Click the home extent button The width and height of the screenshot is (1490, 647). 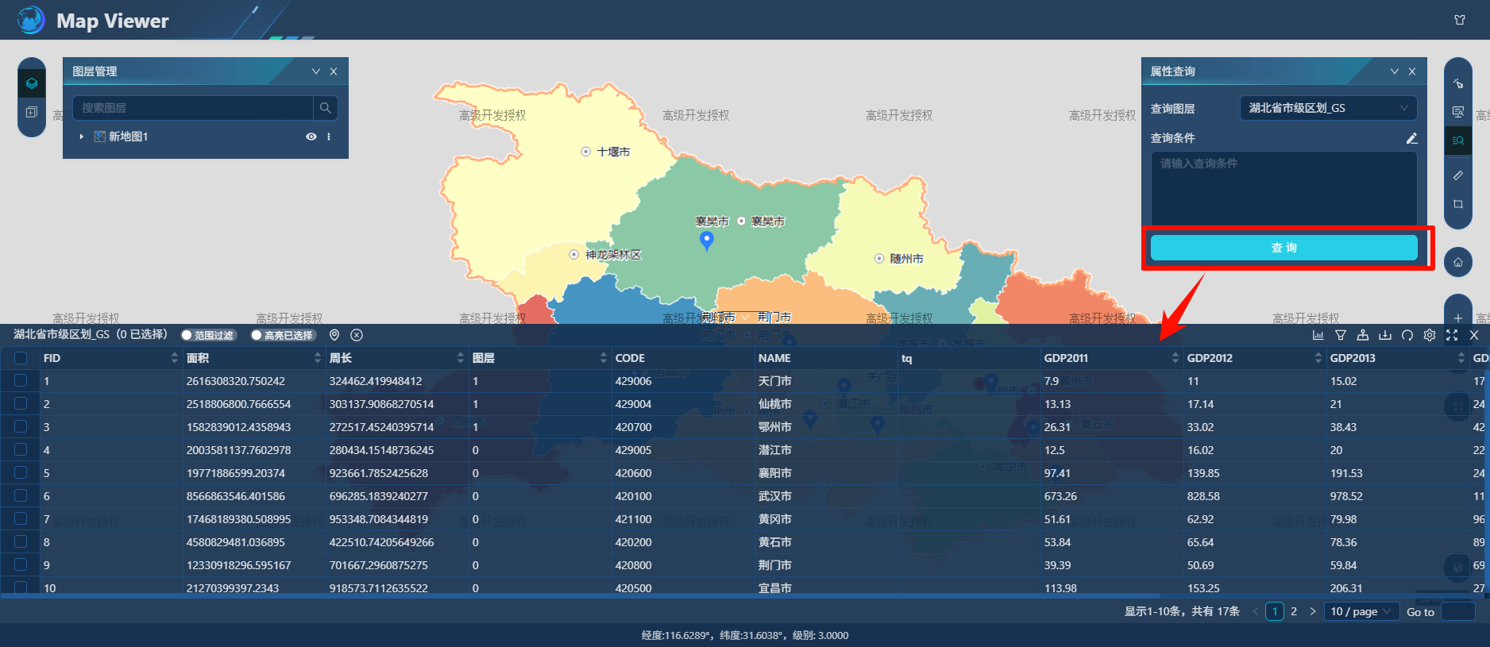coord(1458,262)
